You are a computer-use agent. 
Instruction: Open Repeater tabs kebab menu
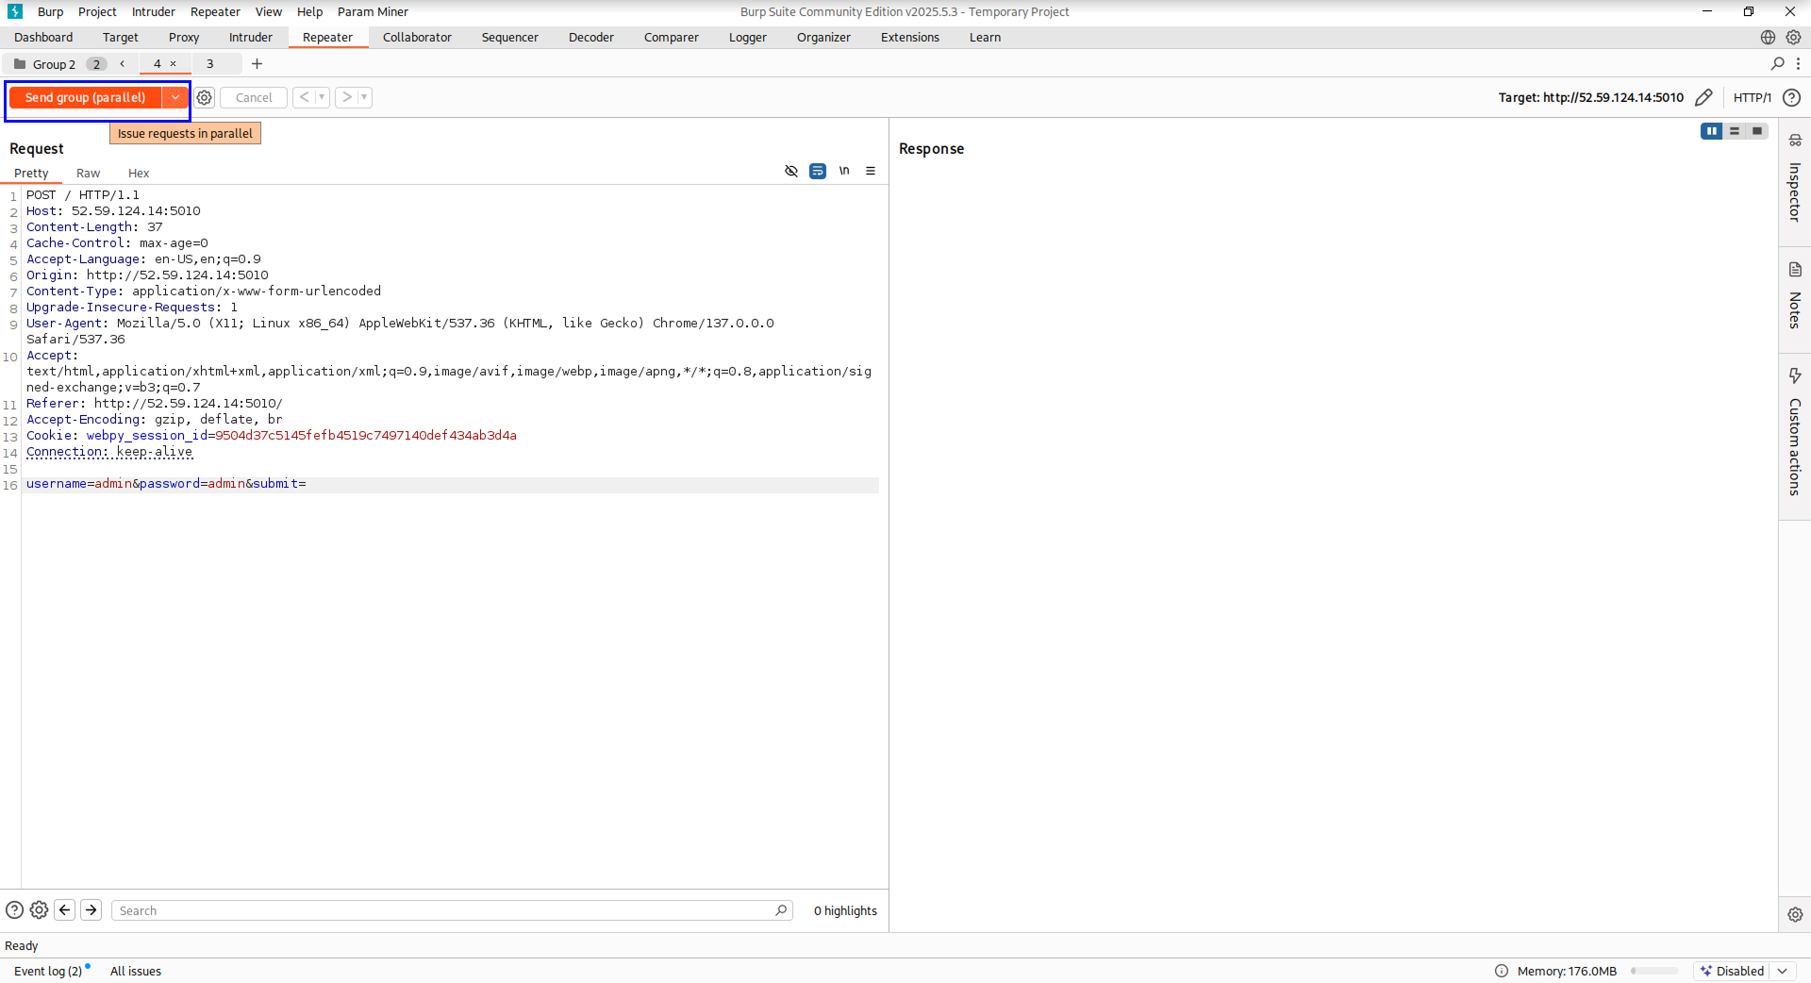pyautogui.click(x=1799, y=64)
